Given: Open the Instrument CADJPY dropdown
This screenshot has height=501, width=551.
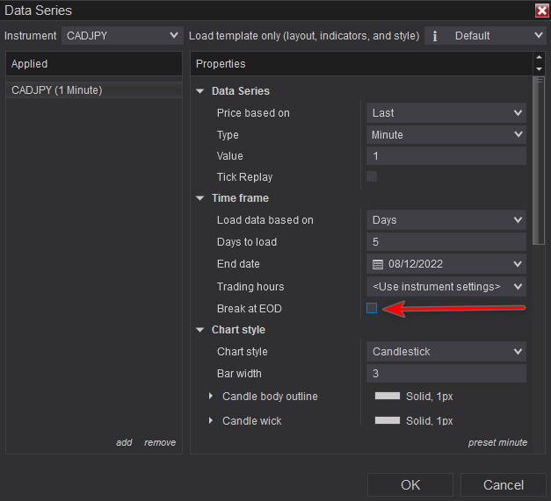Looking at the screenshot, I should pyautogui.click(x=122, y=36).
